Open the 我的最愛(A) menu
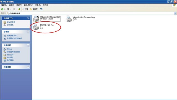This screenshot has height=100, width=177. [28, 5]
